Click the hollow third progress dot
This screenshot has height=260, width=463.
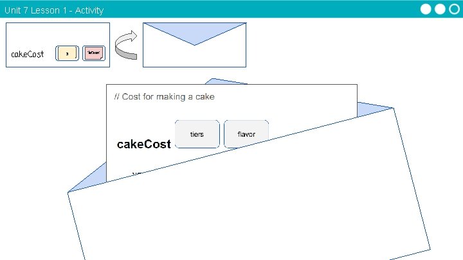coord(454,9)
